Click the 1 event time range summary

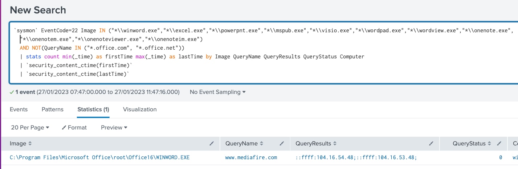pos(95,92)
